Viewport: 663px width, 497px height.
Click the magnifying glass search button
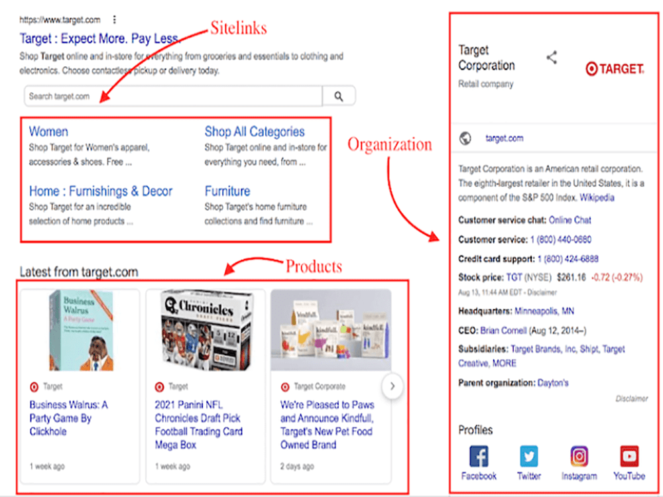click(x=339, y=95)
